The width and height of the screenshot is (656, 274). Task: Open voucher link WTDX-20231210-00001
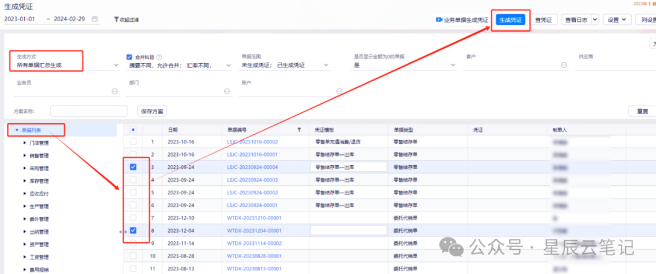[255, 217]
